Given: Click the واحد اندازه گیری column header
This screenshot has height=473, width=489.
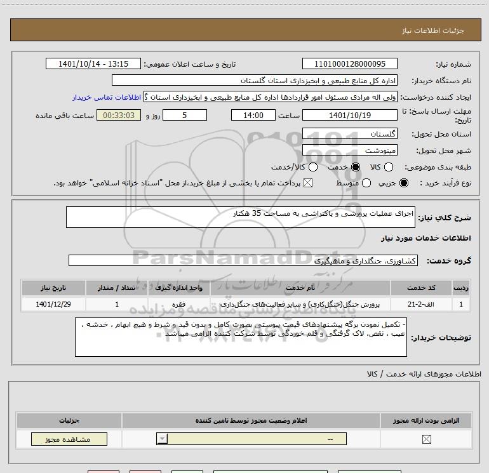Looking at the screenshot, I should [179, 288].
